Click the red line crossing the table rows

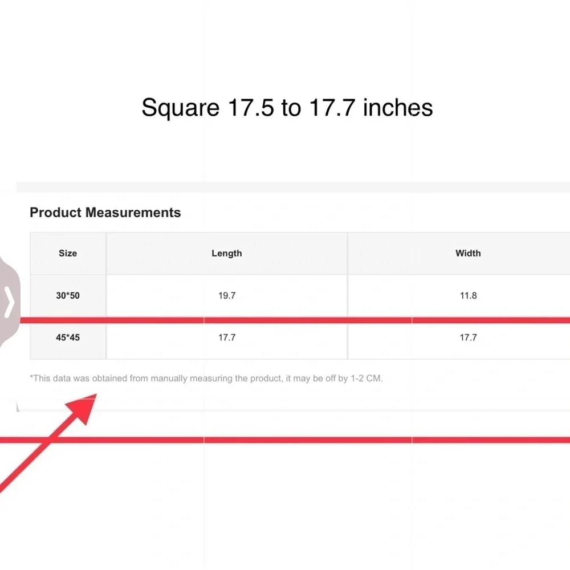pos(295,320)
